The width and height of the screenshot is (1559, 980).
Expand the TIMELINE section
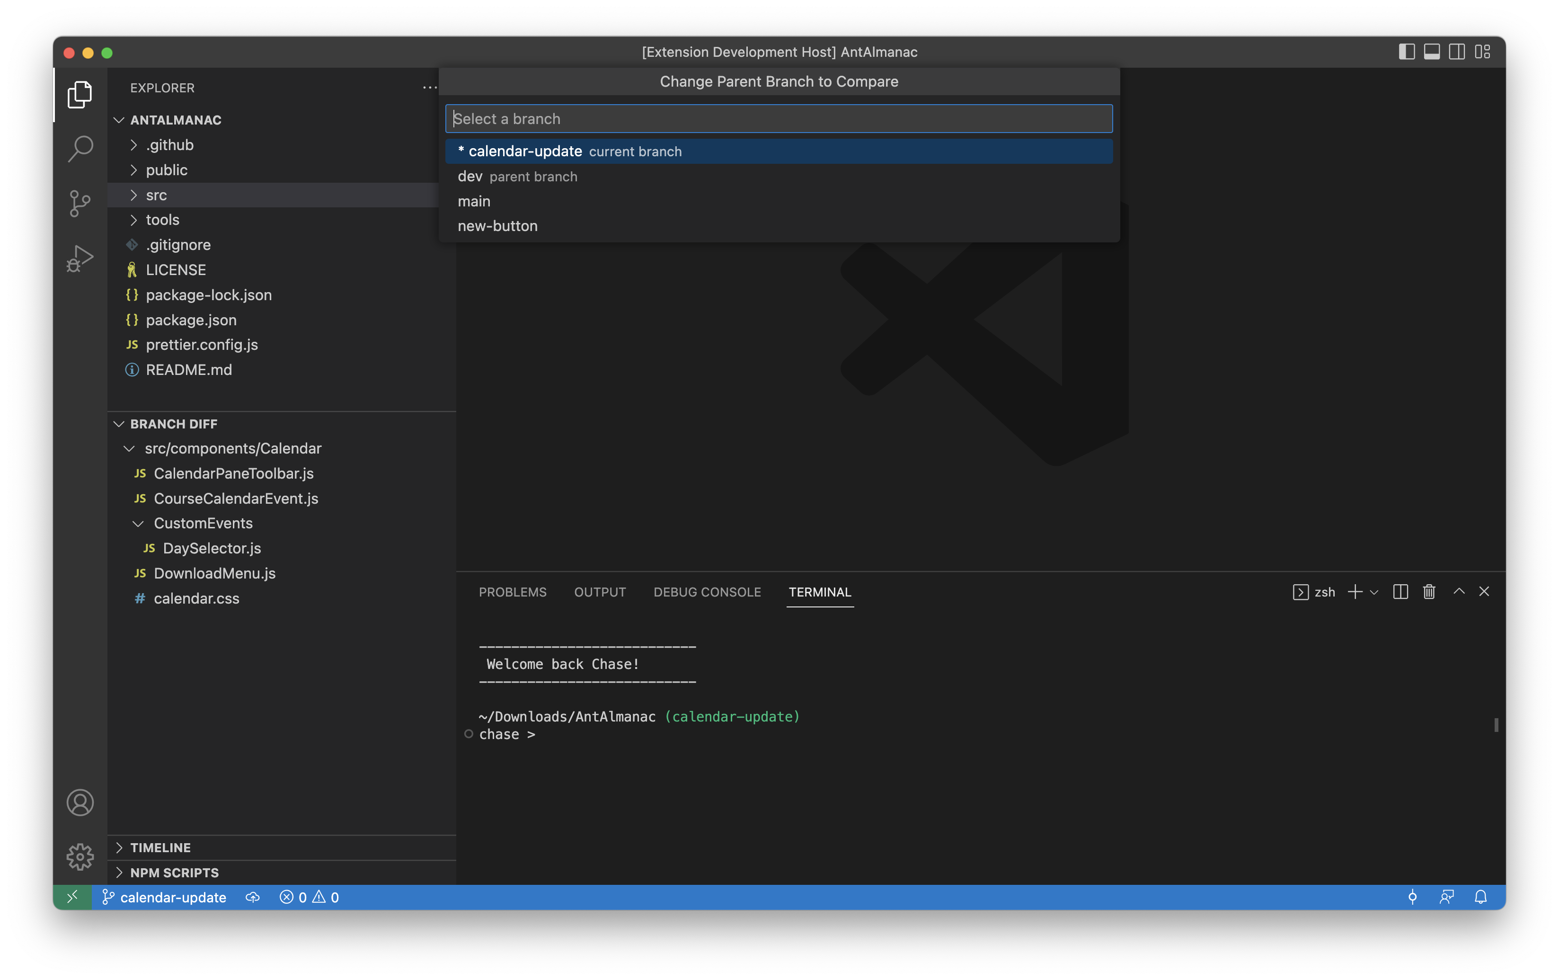[160, 847]
